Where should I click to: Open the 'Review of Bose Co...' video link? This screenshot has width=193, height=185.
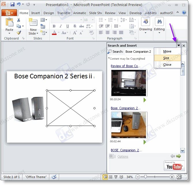pyautogui.click(x=125, y=66)
